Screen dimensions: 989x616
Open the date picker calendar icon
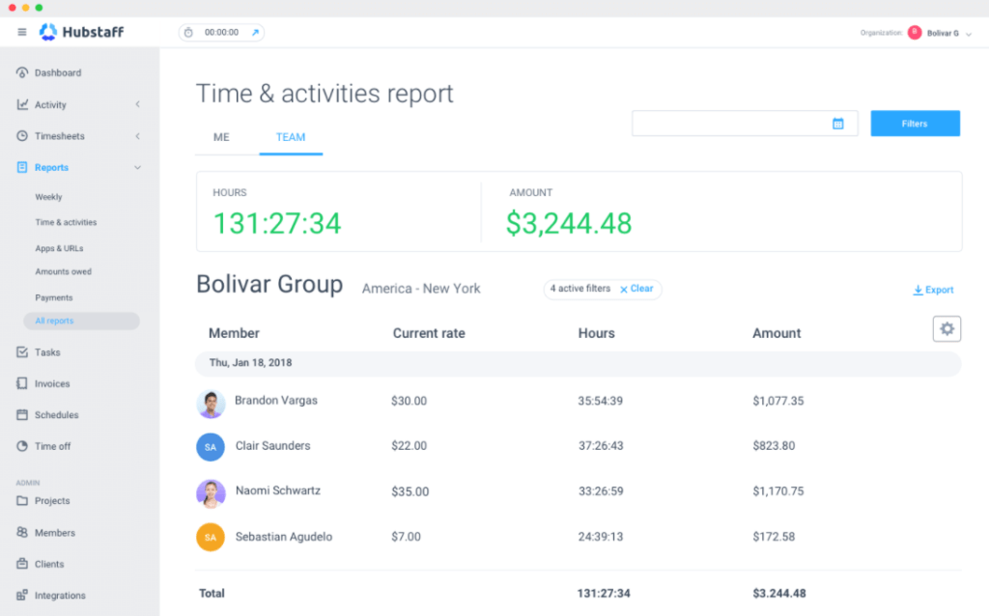[x=837, y=124]
